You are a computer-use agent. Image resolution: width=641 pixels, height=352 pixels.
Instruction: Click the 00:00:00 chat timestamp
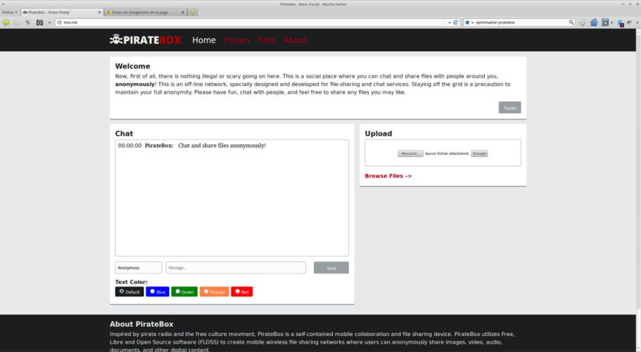point(129,146)
